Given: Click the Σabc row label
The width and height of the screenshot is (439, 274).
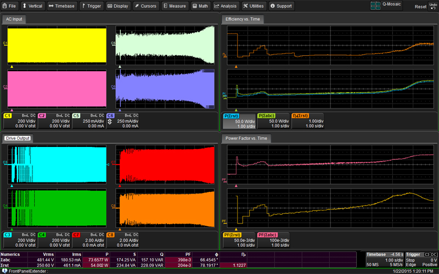Looking at the screenshot, I should 5,260.
